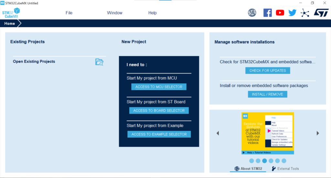
Task: Select the second carousel dot
Action: [x=258, y=161]
